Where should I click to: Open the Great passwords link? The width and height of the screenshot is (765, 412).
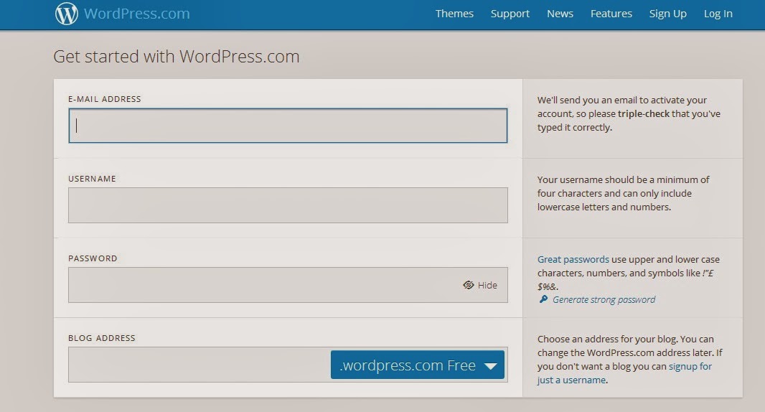[x=573, y=259]
